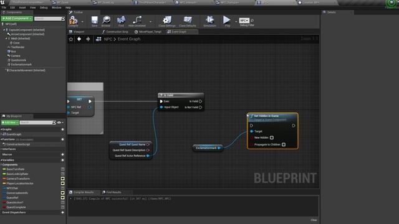399x224 pixels.
Task: Switch to the Construction Script tab
Action: pos(115,32)
